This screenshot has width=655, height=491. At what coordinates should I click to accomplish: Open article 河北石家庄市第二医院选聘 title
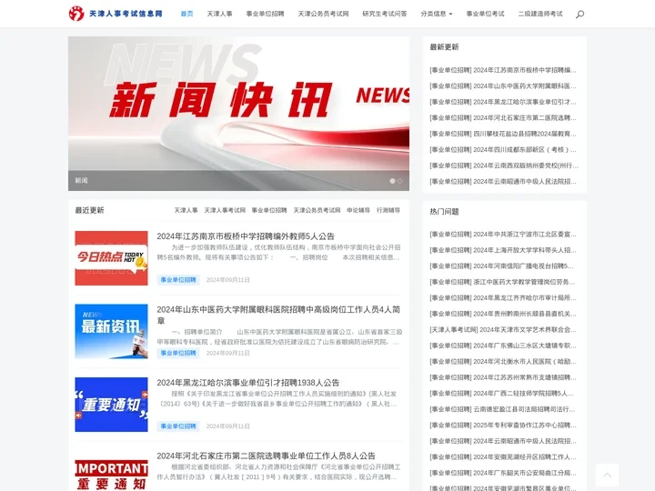tap(266, 456)
